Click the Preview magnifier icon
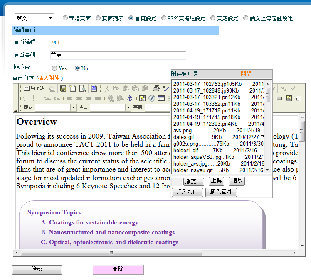Screen dimensions: 311x280 [82, 88]
